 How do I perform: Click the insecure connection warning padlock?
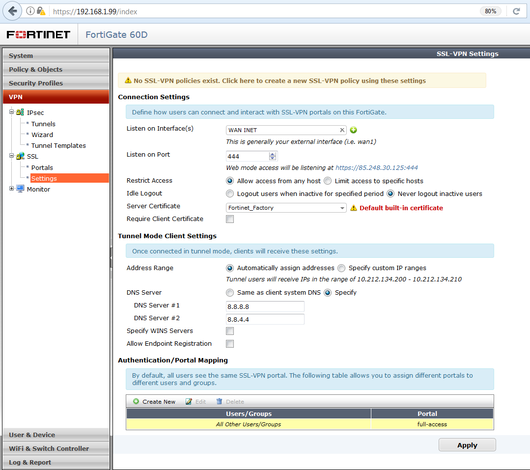(x=41, y=11)
